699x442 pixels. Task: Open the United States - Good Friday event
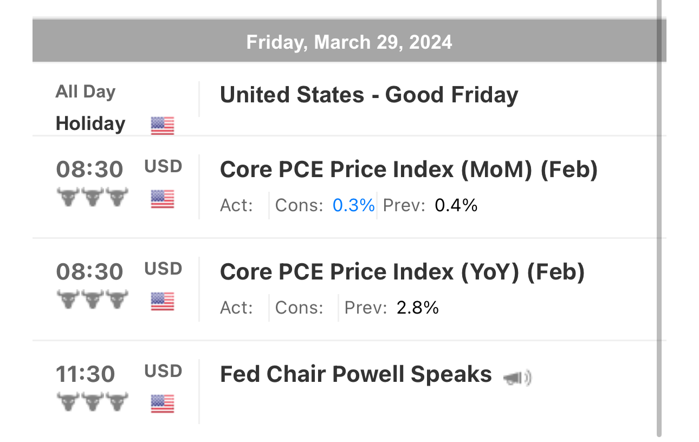click(369, 95)
